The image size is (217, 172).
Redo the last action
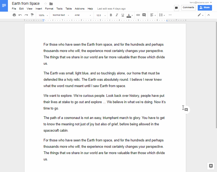pos(26,15)
